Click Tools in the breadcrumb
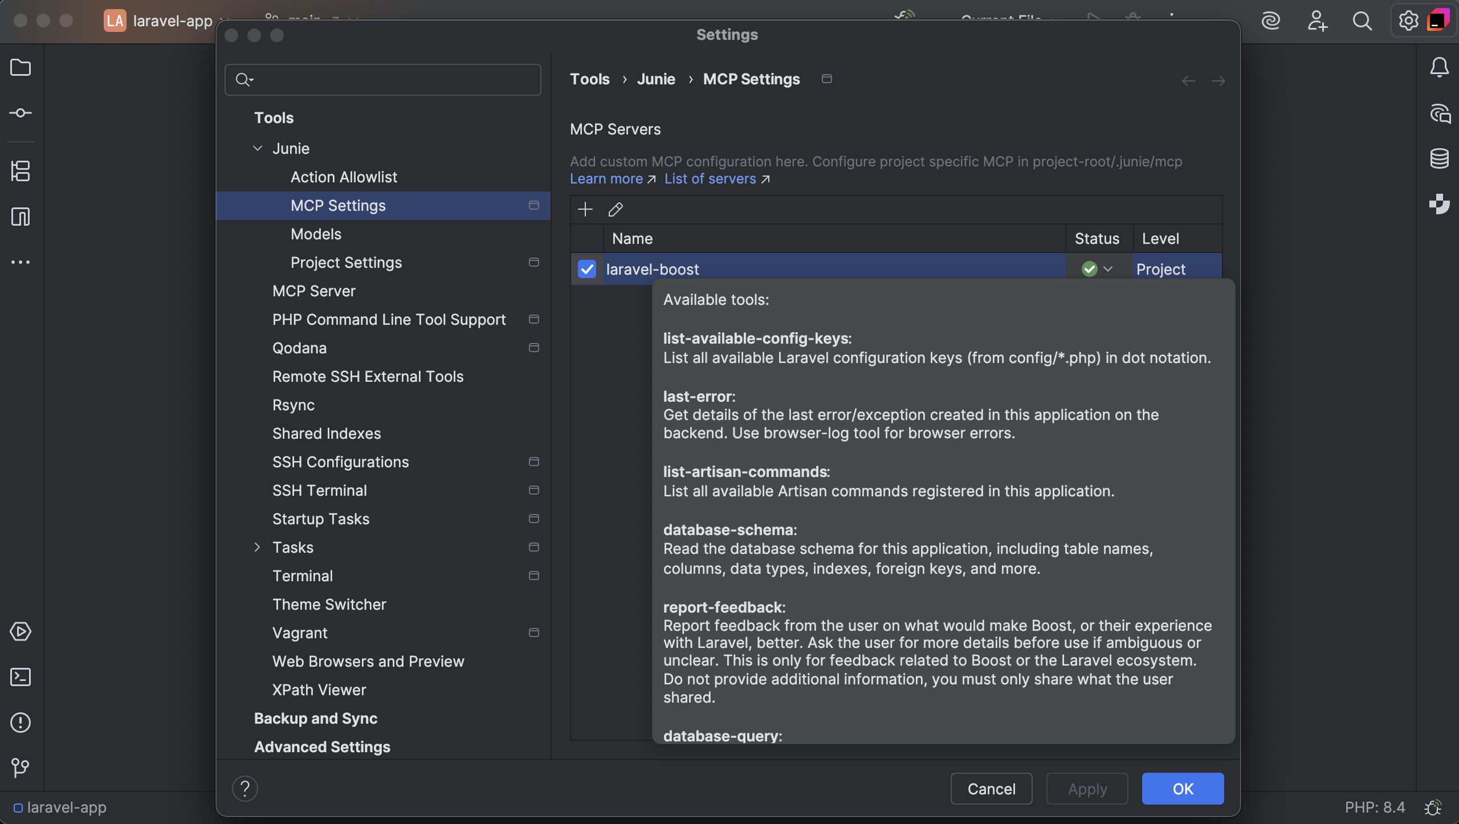The height and width of the screenshot is (824, 1459). pos(590,79)
